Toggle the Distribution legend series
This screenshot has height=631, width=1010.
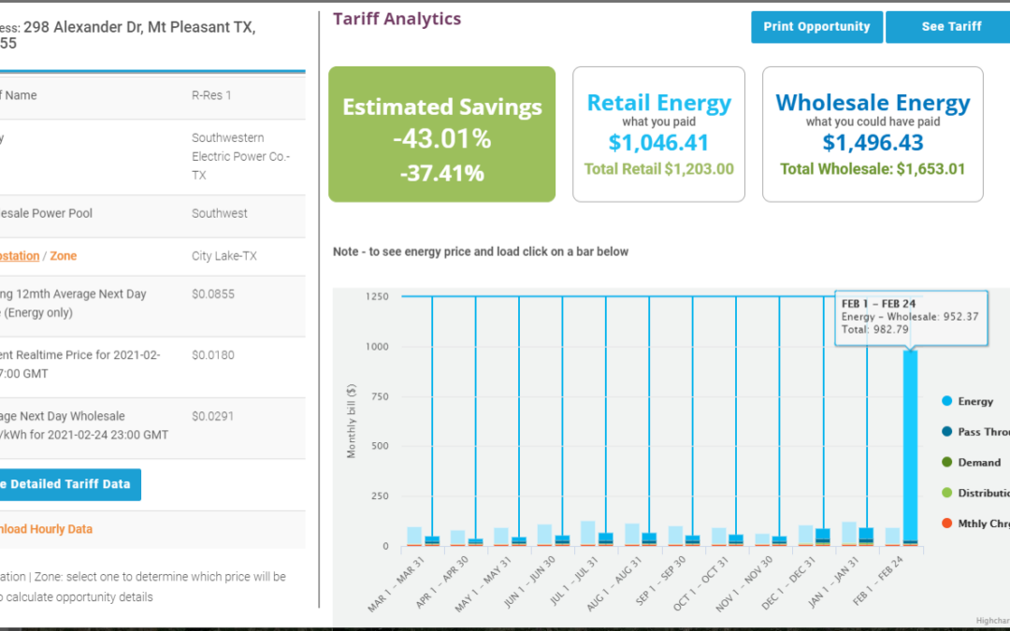click(x=975, y=493)
